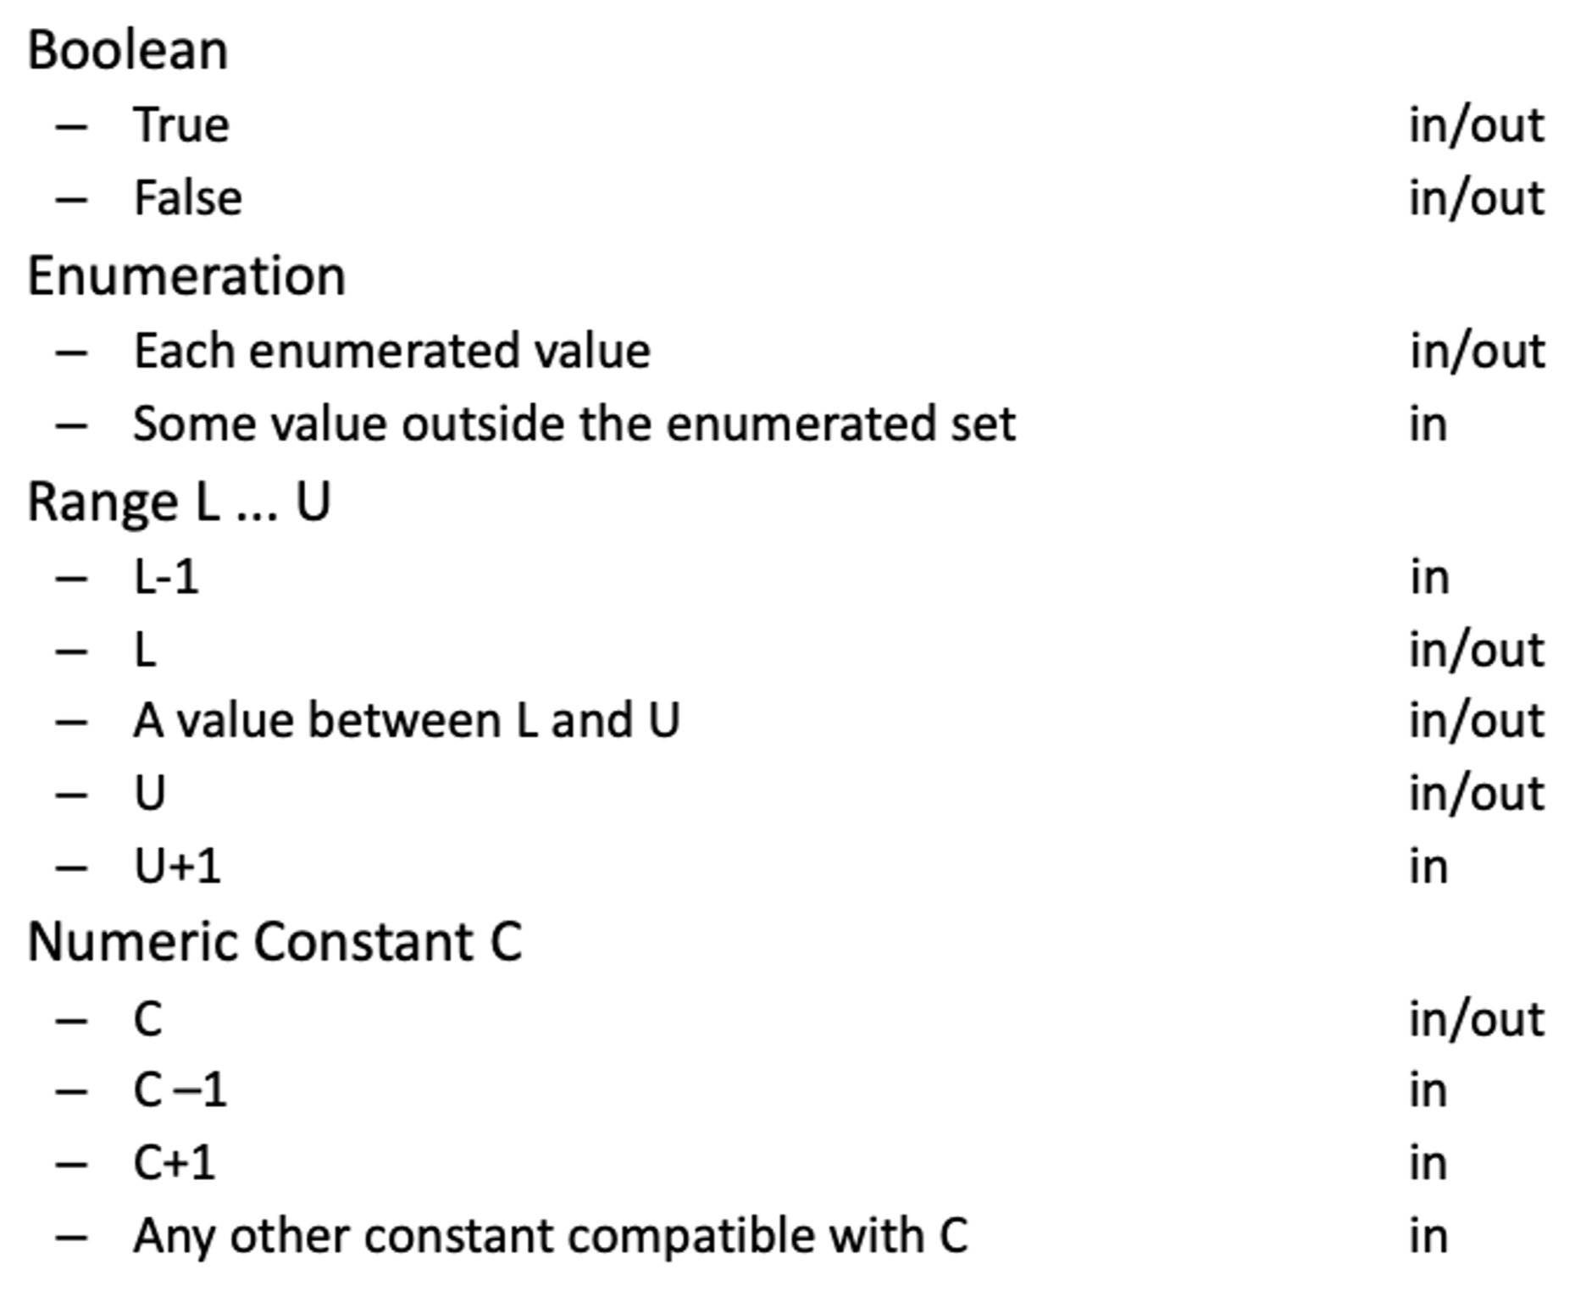Screen dimensions: 1575x1308
Task: Click 'A value between L and U'
Action: coord(406,721)
